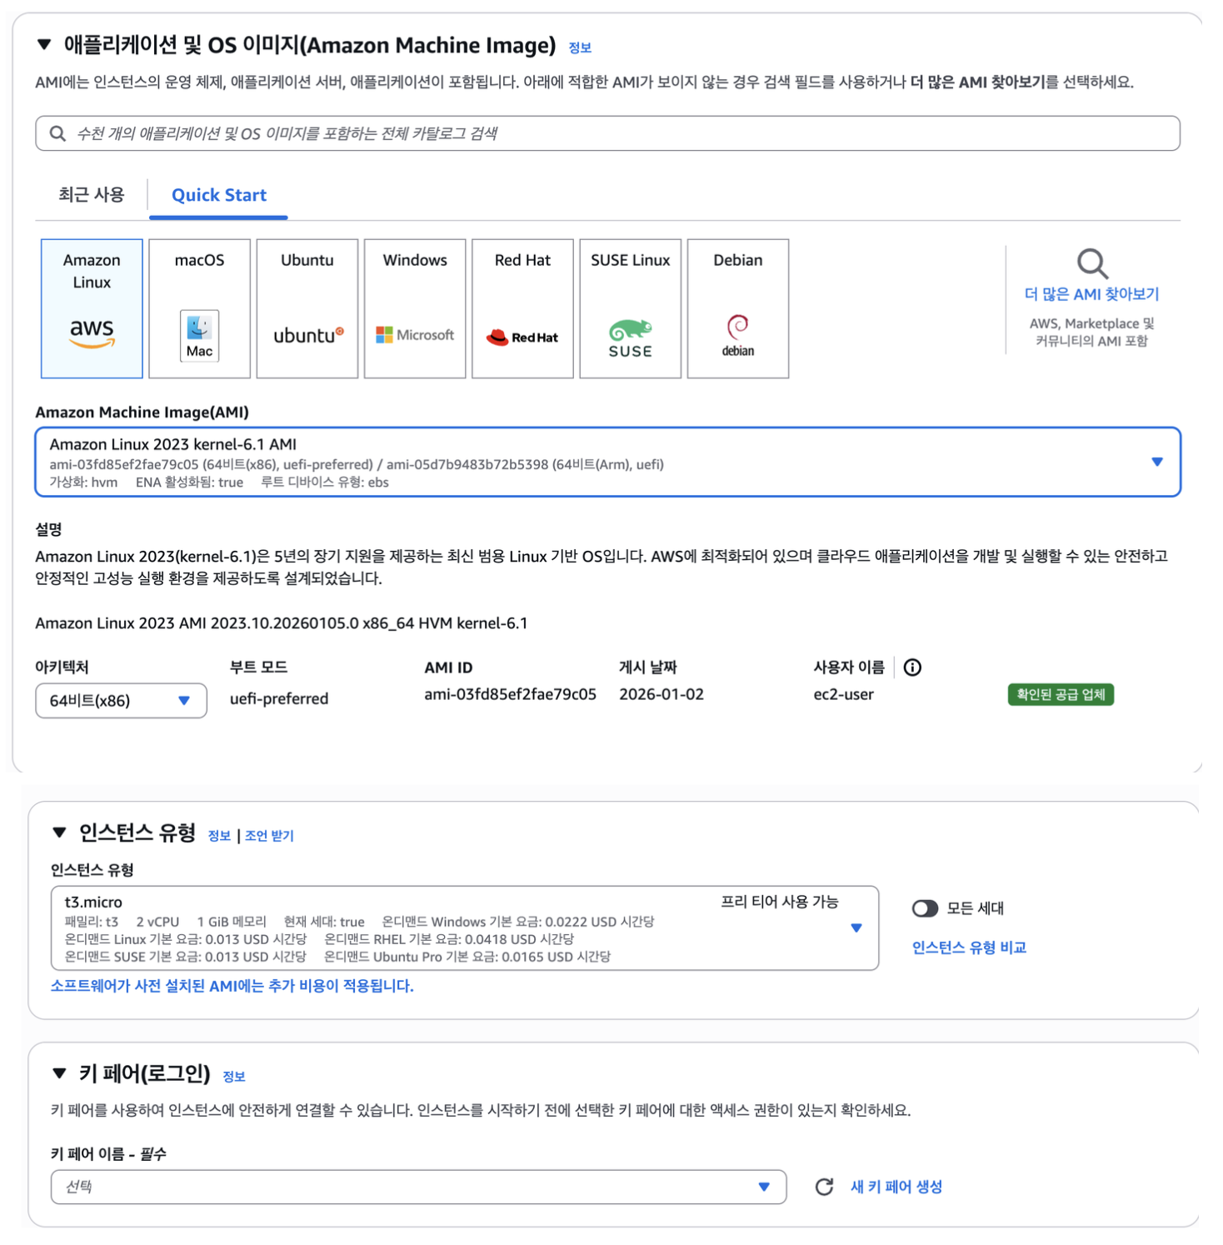The height and width of the screenshot is (1245, 1223).
Task: Click the 조언 받기 link
Action: 269,836
